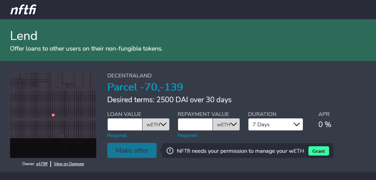Click the DECENTRALAND collection label
The width and height of the screenshot is (376, 180).
point(130,76)
